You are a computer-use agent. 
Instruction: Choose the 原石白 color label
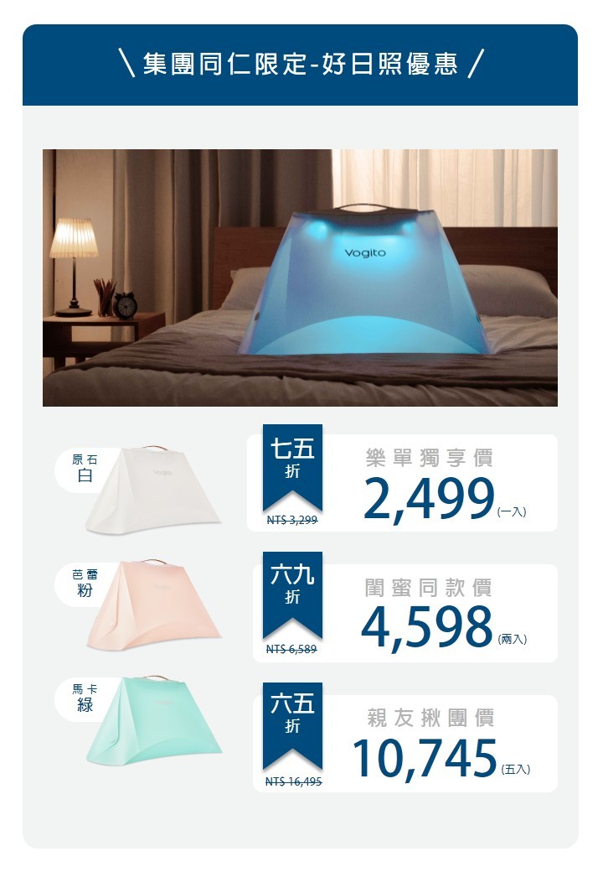pos(85,469)
